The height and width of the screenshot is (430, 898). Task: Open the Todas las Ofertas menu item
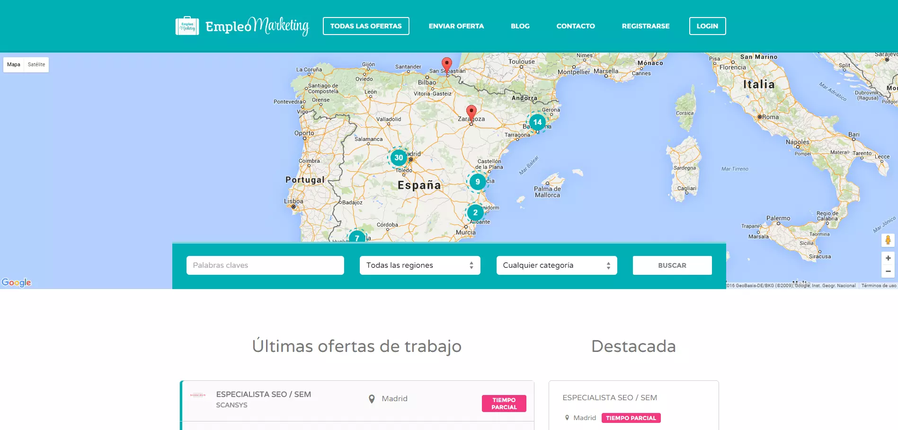[366, 26]
